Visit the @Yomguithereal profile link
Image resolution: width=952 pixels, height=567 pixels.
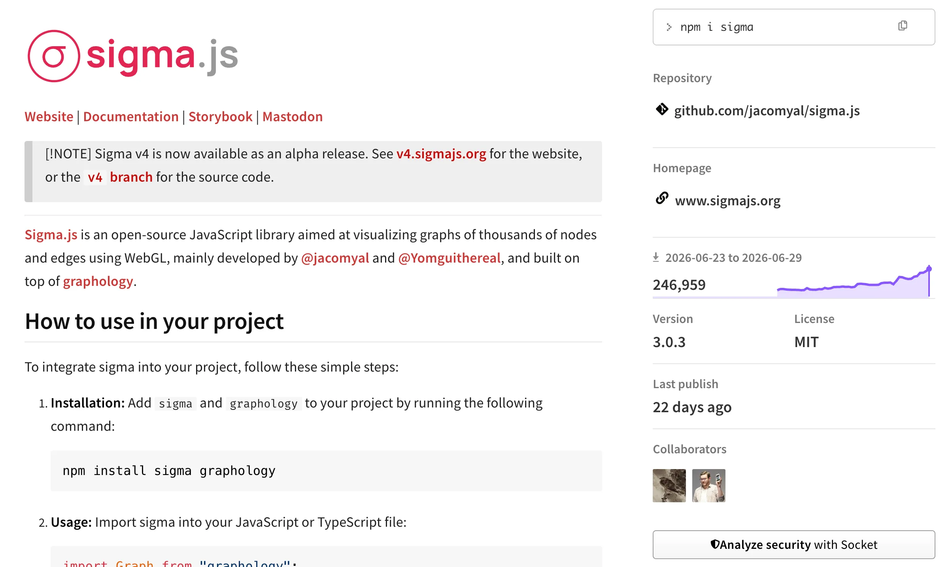(x=450, y=258)
